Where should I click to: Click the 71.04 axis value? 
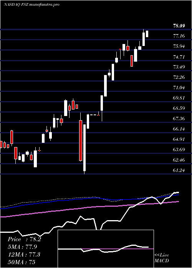tap(179, 88)
